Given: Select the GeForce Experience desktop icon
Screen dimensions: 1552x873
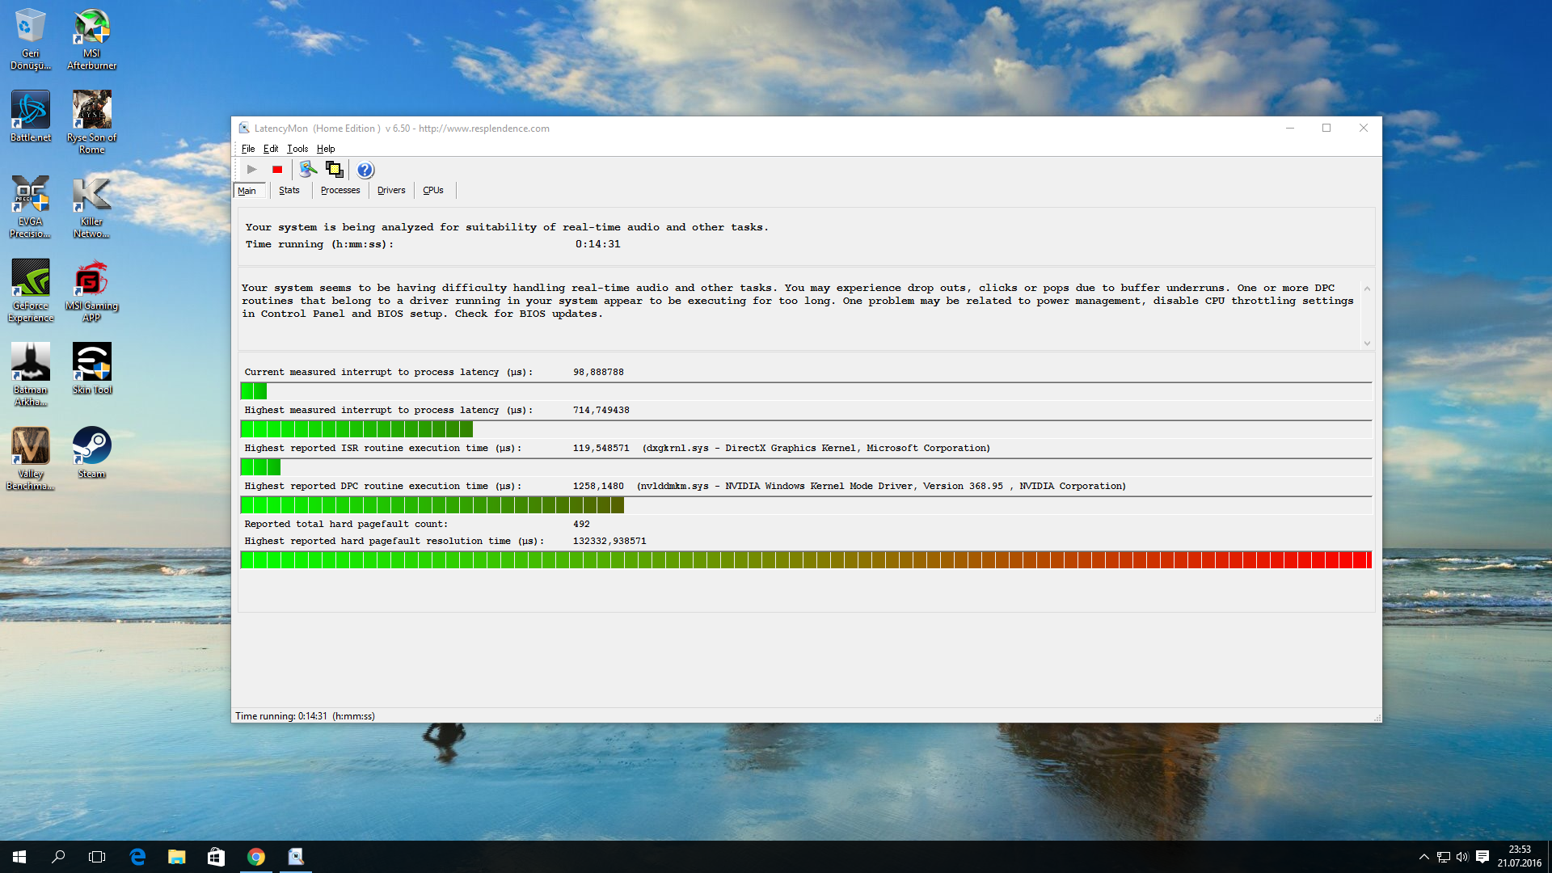Looking at the screenshot, I should pos(31,291).
